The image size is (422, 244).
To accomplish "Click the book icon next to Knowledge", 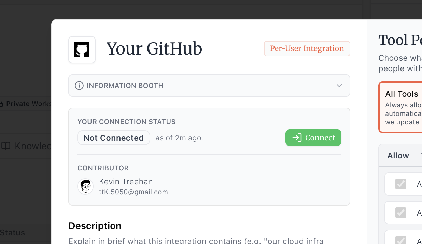I will click(x=6, y=146).
